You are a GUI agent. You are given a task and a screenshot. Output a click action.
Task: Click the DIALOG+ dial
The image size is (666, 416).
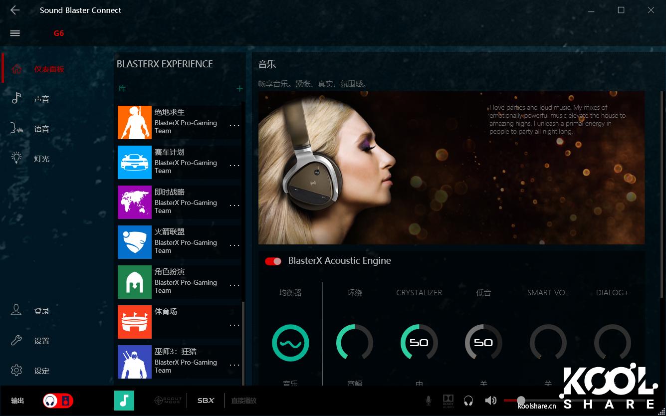[x=613, y=343]
